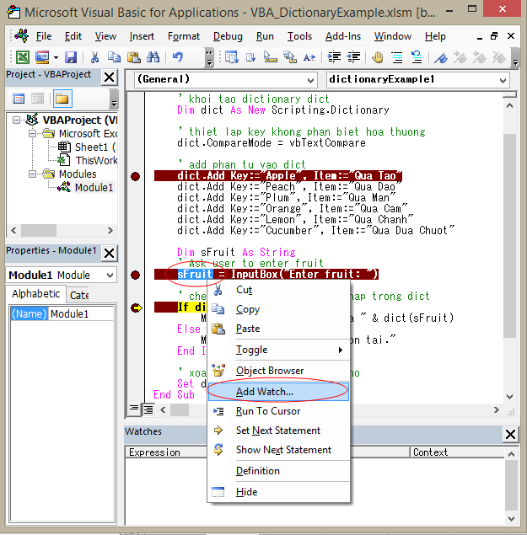
Task: Click the Insert UserForm toolbar icon
Action: pyautogui.click(x=42, y=57)
